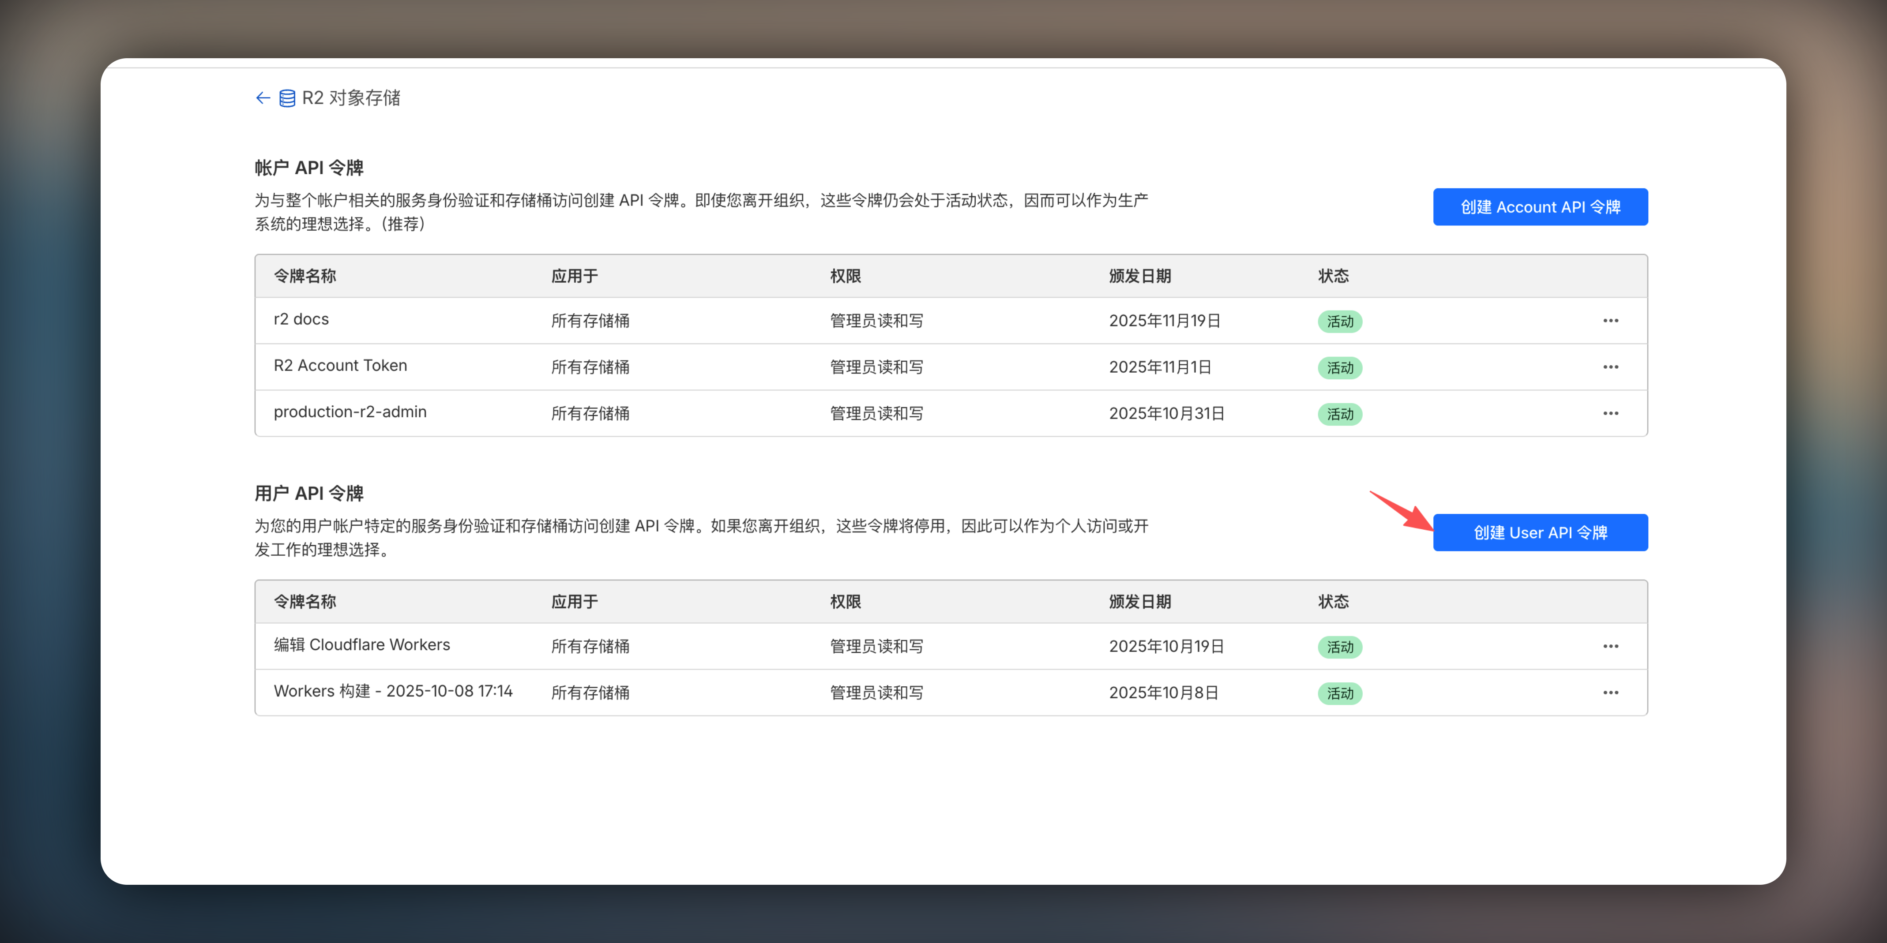1887x943 pixels.
Task: Click 状态 header in account tokens table
Action: tap(1332, 276)
